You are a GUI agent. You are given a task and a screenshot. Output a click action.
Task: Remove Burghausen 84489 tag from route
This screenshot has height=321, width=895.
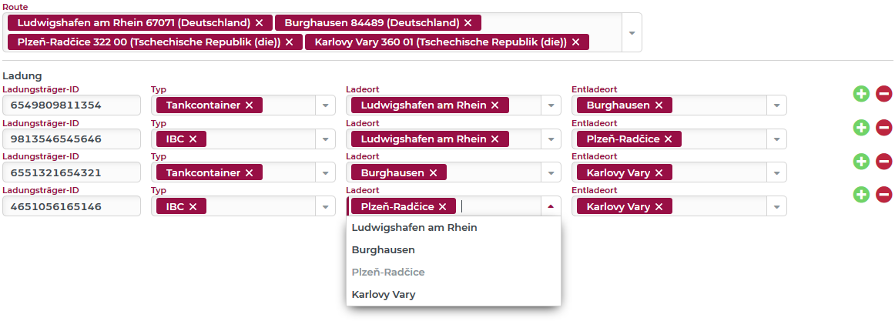pyautogui.click(x=468, y=23)
